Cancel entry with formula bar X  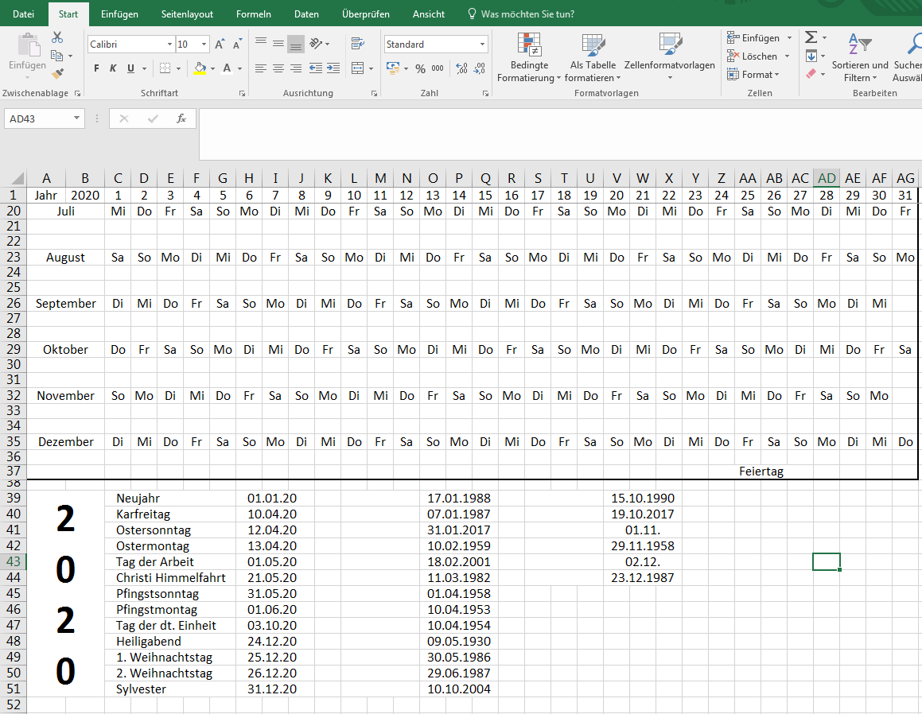coord(123,118)
